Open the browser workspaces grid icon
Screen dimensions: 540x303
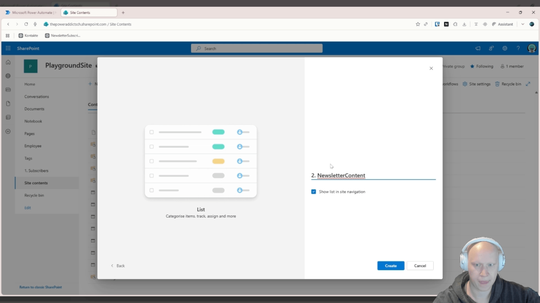coord(8,36)
